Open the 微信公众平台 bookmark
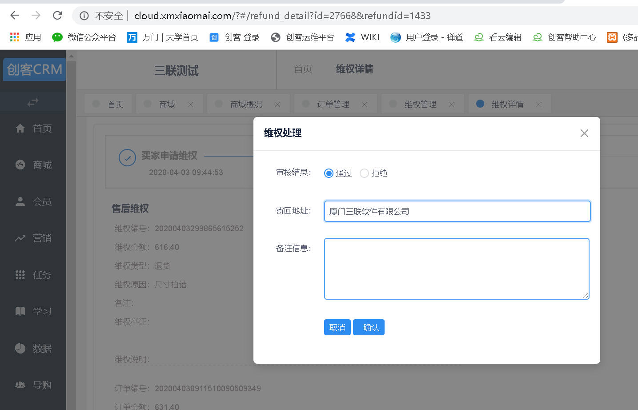 click(x=84, y=37)
